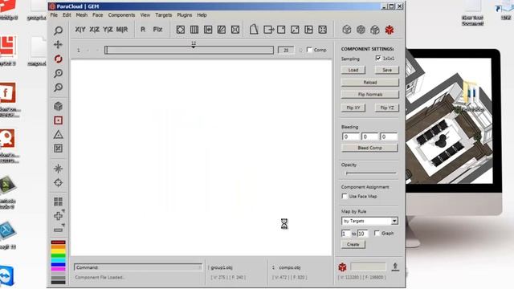Click the red component icon in top toolbar
This screenshot has height=289, width=514.
[390, 30]
